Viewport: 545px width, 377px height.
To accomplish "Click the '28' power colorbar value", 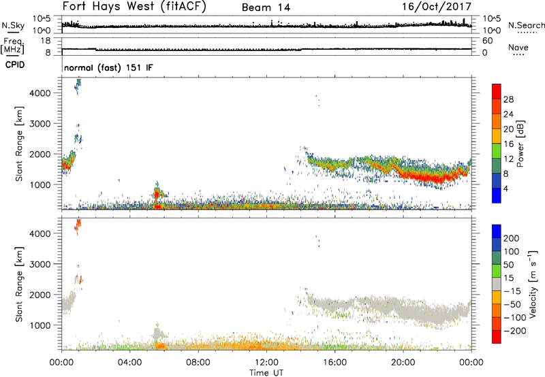I will click(508, 99).
